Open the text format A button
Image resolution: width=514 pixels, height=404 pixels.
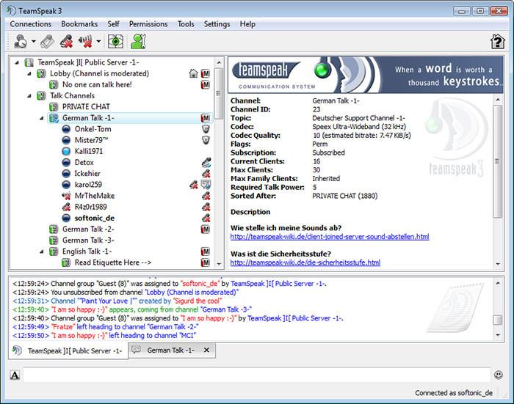(15, 375)
